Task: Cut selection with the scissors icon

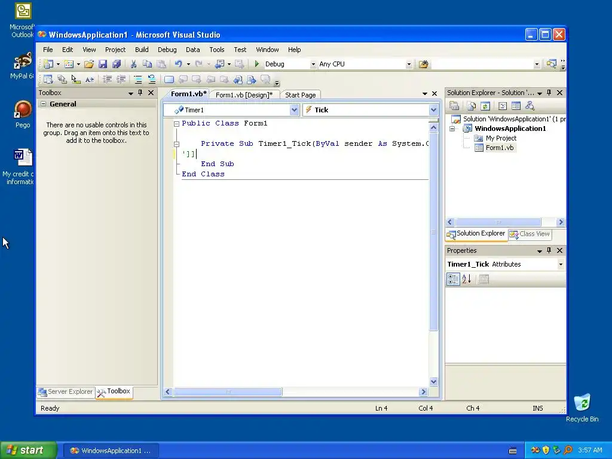Action: [133, 64]
